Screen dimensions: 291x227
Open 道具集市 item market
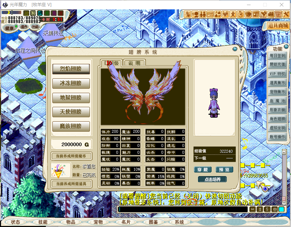pyautogui.click(x=277, y=83)
